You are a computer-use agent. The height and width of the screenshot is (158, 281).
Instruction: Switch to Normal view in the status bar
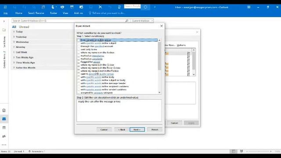234,151
